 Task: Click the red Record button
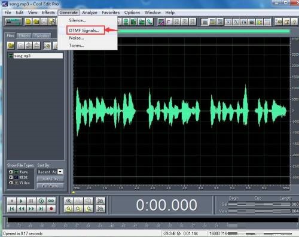click(x=51, y=209)
